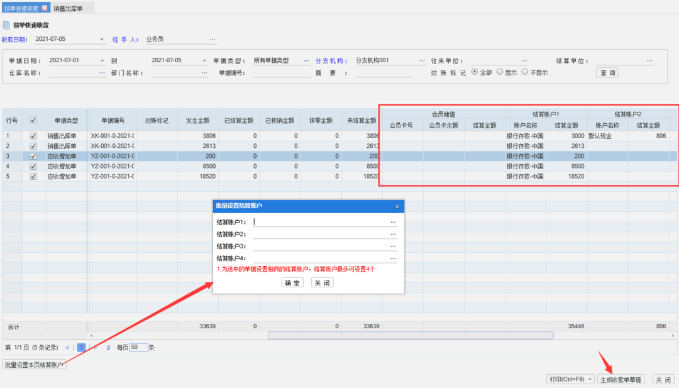Screen dimensions: 679x388
Task: Close the 批量设置结算账户 dialog
Action: [397, 206]
